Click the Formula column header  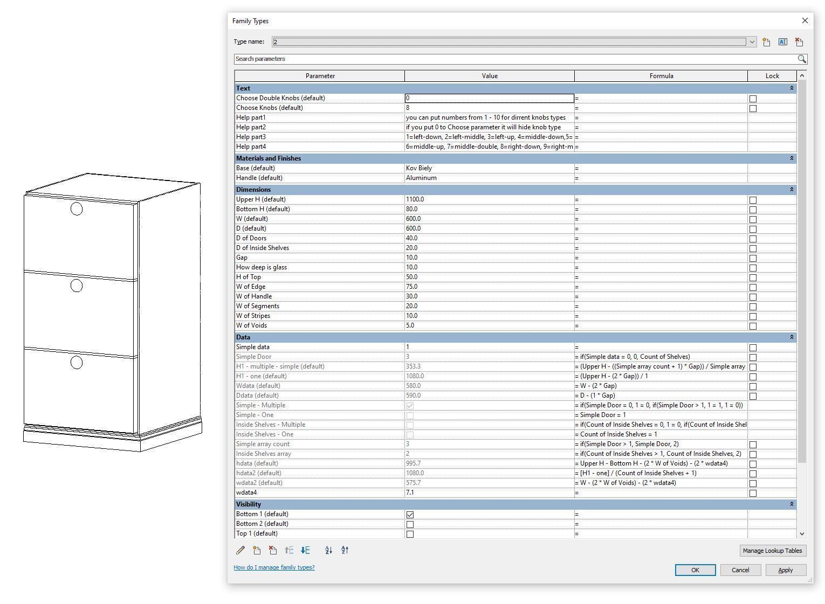[661, 76]
